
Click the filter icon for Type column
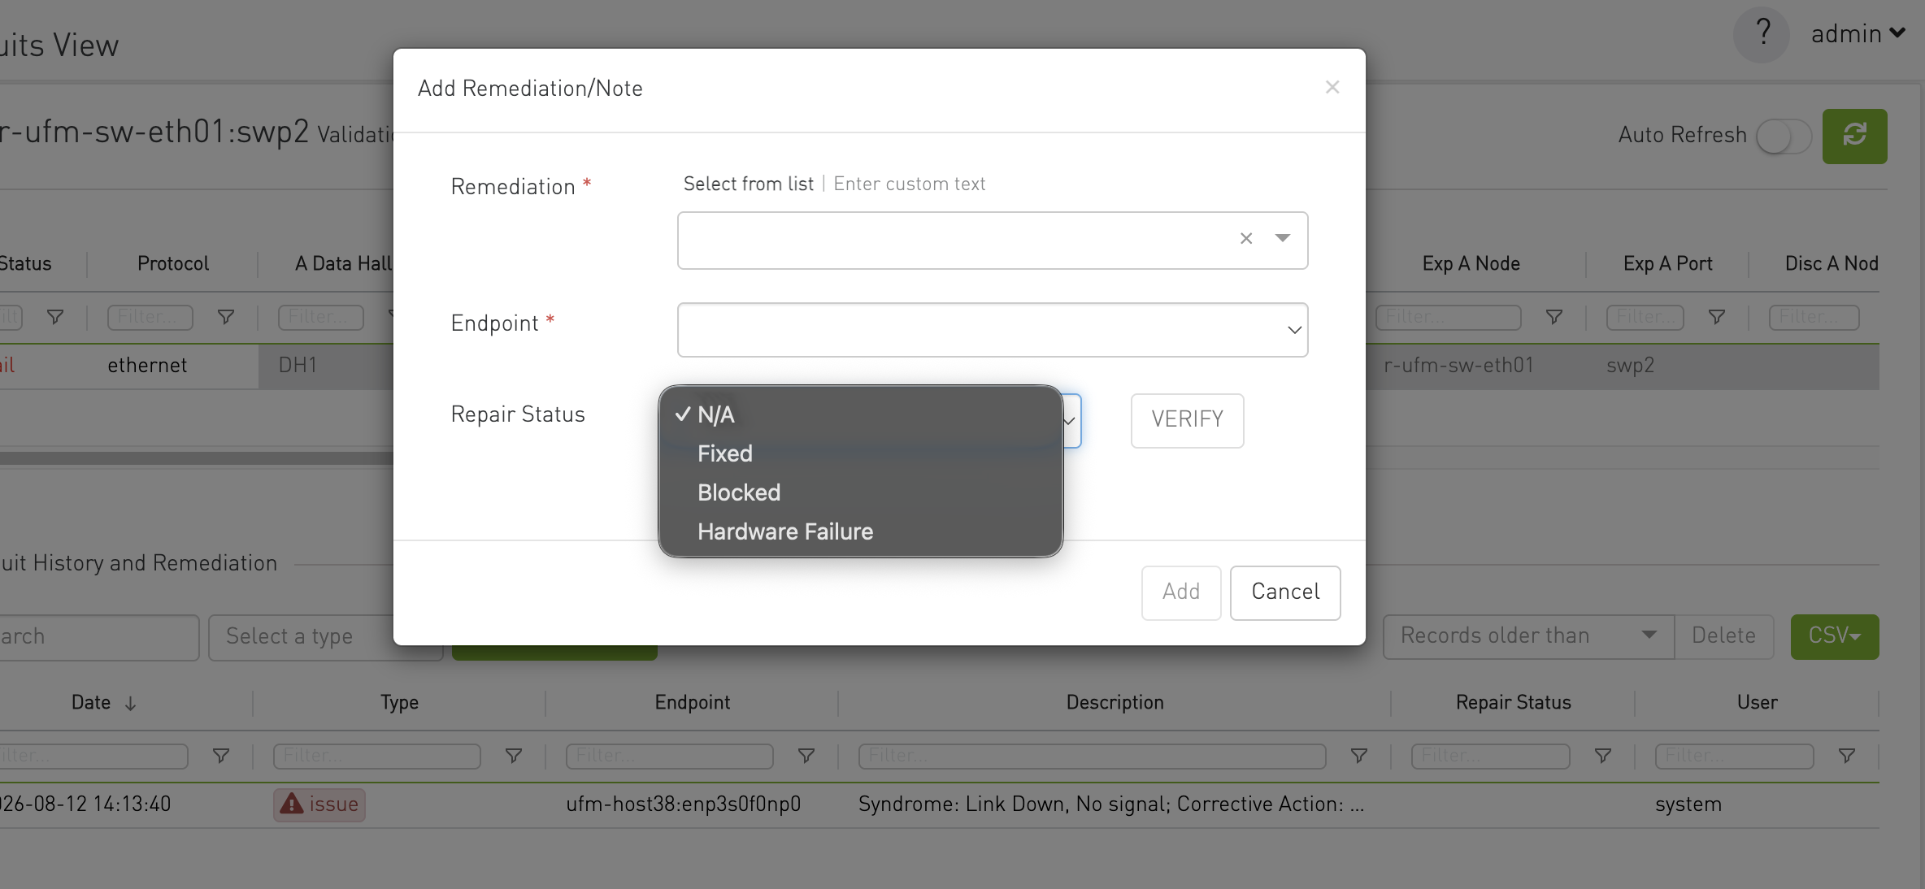tap(513, 756)
